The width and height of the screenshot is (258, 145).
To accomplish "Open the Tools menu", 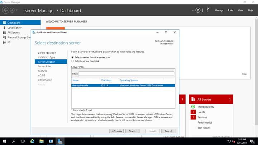I will click(230, 10).
